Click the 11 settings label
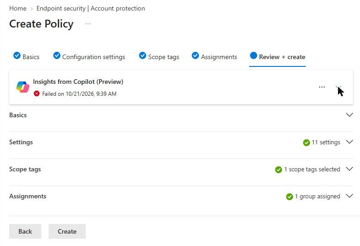The image size is (360, 246). pyautogui.click(x=326, y=142)
